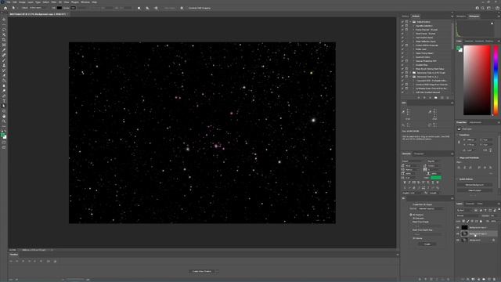Screen dimensions: 501x282
Task: Click the Create button in 3D panel
Action: coord(427,244)
